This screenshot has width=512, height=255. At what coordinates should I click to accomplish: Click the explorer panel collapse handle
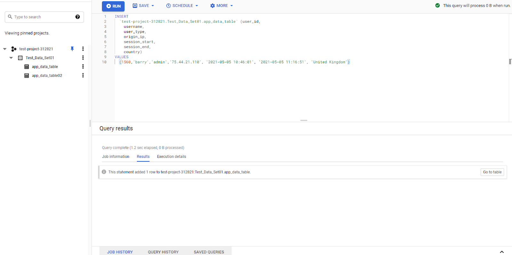(90, 123)
